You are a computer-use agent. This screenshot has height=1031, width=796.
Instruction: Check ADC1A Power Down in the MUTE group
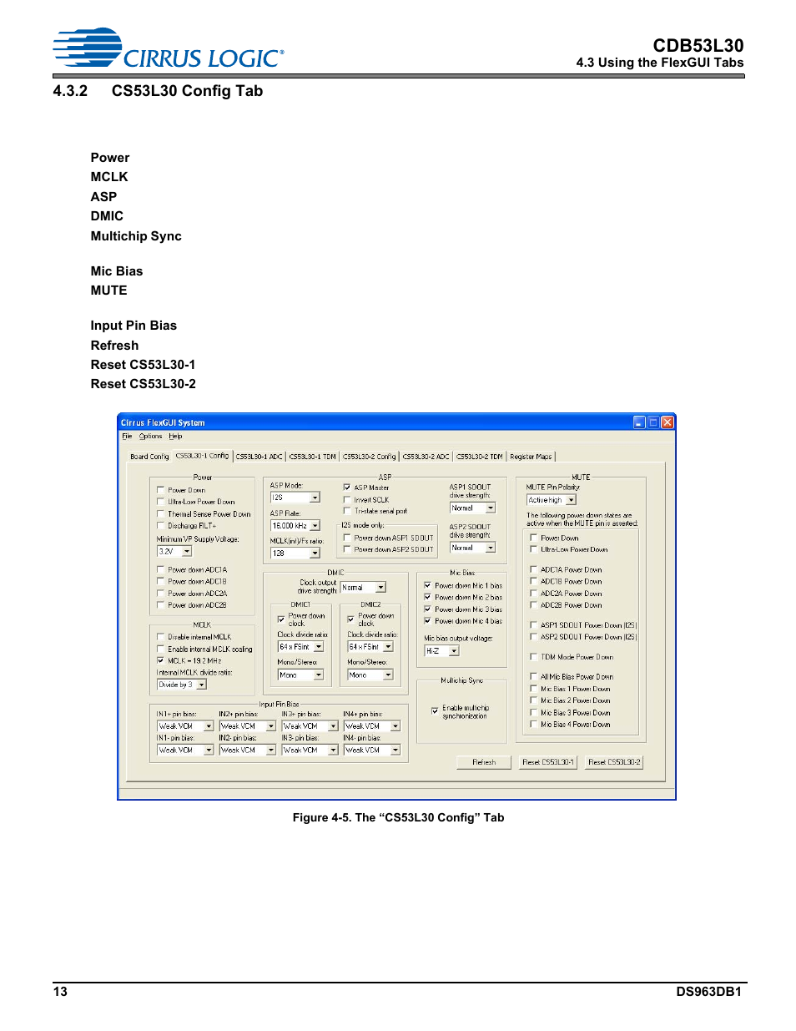(x=534, y=569)
